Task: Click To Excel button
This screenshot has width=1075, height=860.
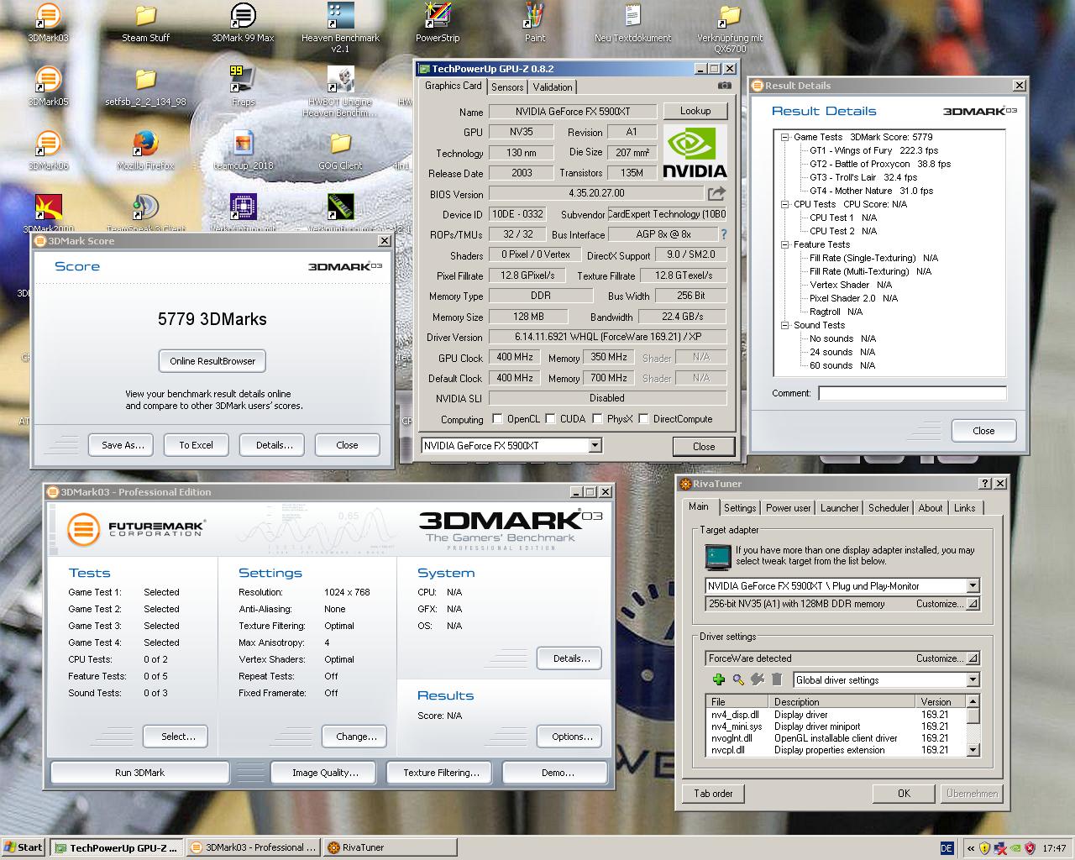Action: point(196,445)
